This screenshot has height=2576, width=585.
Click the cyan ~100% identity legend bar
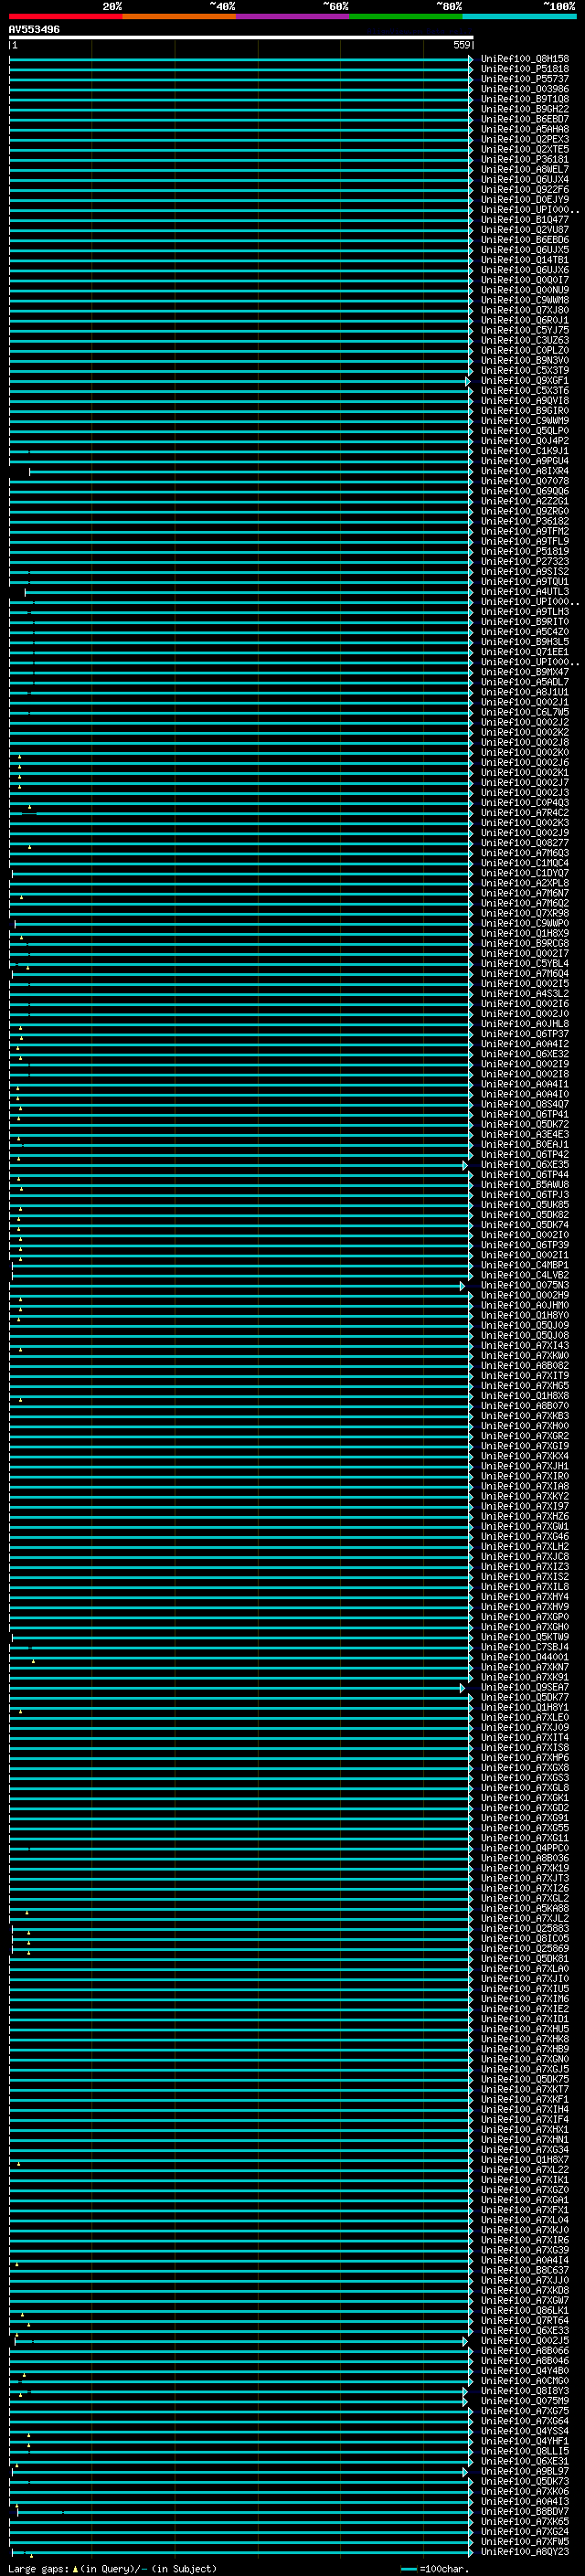pos(518,16)
